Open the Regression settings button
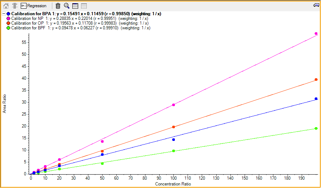 tap(34, 6)
